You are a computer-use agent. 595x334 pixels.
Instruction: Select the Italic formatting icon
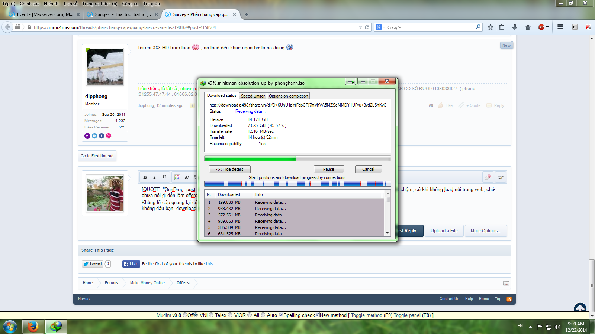[x=154, y=177]
